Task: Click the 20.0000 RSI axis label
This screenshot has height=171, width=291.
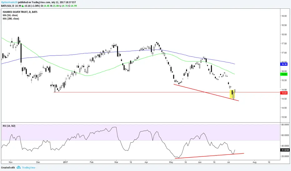Action: coord(285,156)
